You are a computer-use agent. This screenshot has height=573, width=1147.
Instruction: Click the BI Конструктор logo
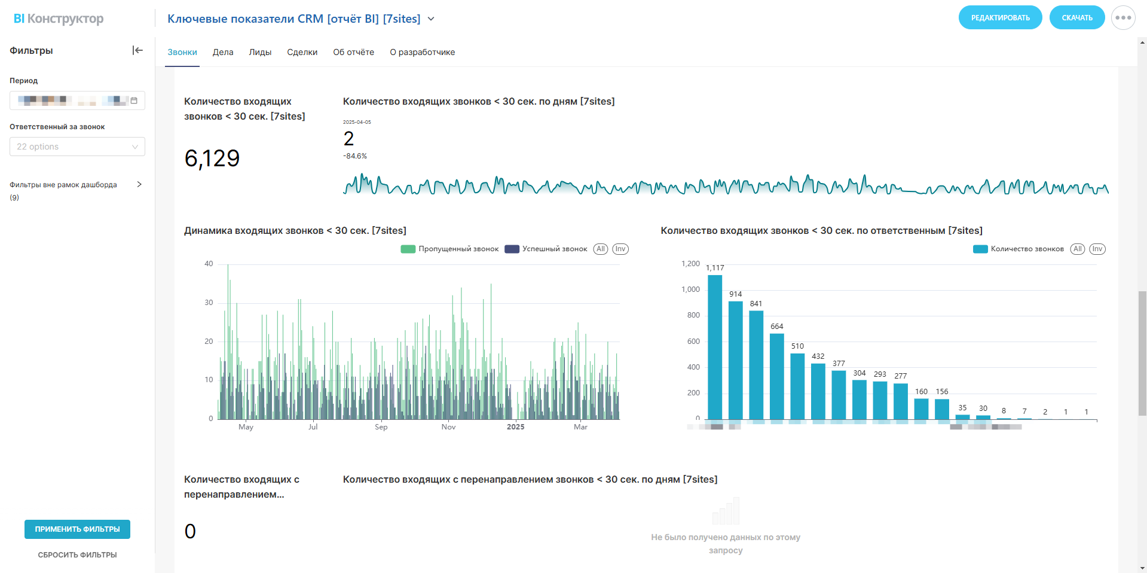[59, 19]
